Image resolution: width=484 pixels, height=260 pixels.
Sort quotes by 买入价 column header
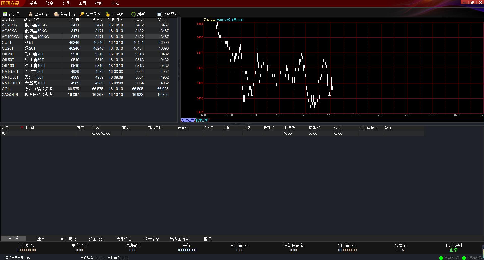(x=98, y=19)
